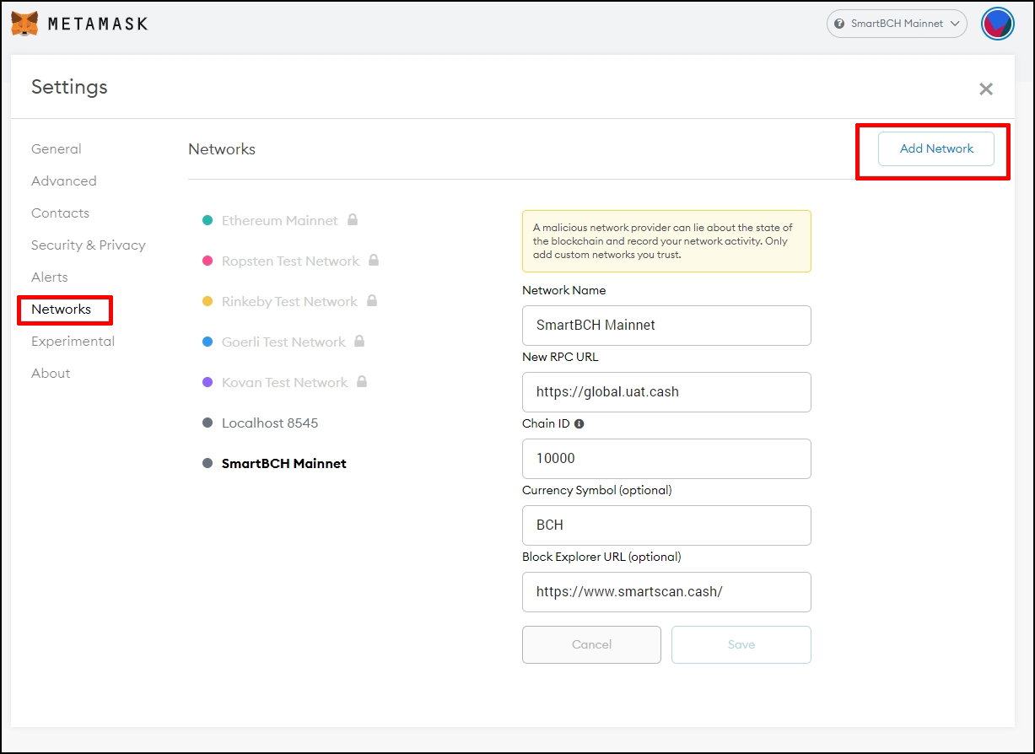Image resolution: width=1035 pixels, height=754 pixels.
Task: Click the METAMASK wordmark text
Action: tap(98, 24)
